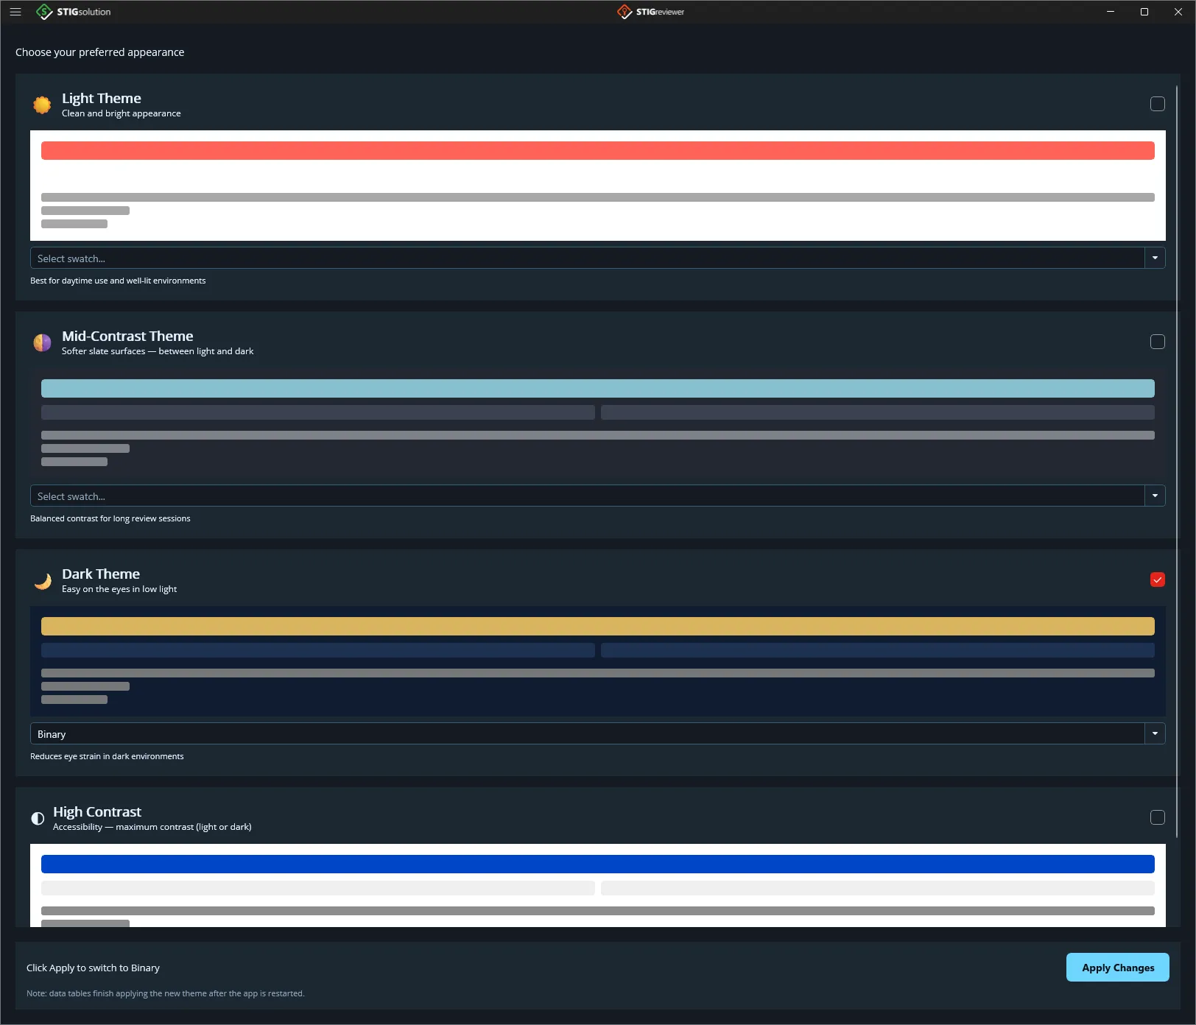Open the Dark Theme Binary swatch dropdown arrow
Viewport: 1196px width, 1025px height.
coord(1155,734)
